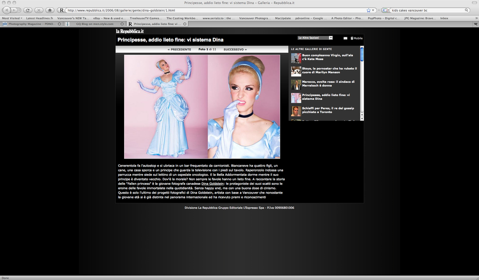Click the envelope email icon
This screenshot has height=280, width=479.
345,38
